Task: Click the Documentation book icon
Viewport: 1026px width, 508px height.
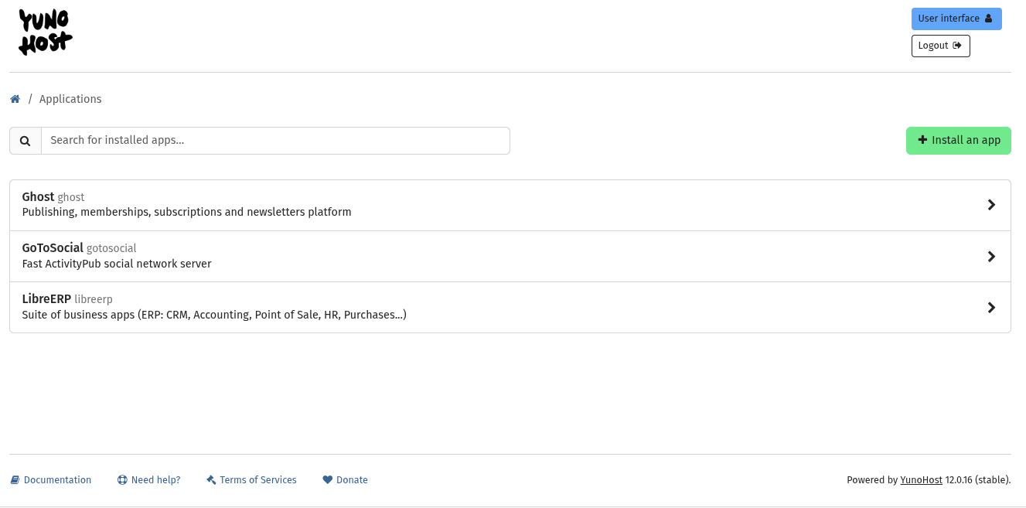Action: pyautogui.click(x=15, y=480)
